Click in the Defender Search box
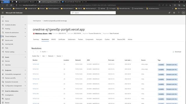Viewport: 186px width, 104px height. [x=93, y=13]
